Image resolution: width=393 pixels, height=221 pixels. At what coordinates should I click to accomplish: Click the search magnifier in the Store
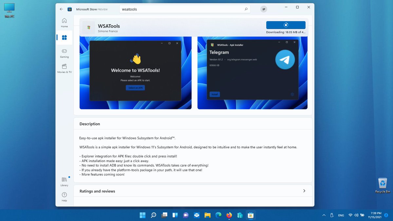[x=246, y=9]
